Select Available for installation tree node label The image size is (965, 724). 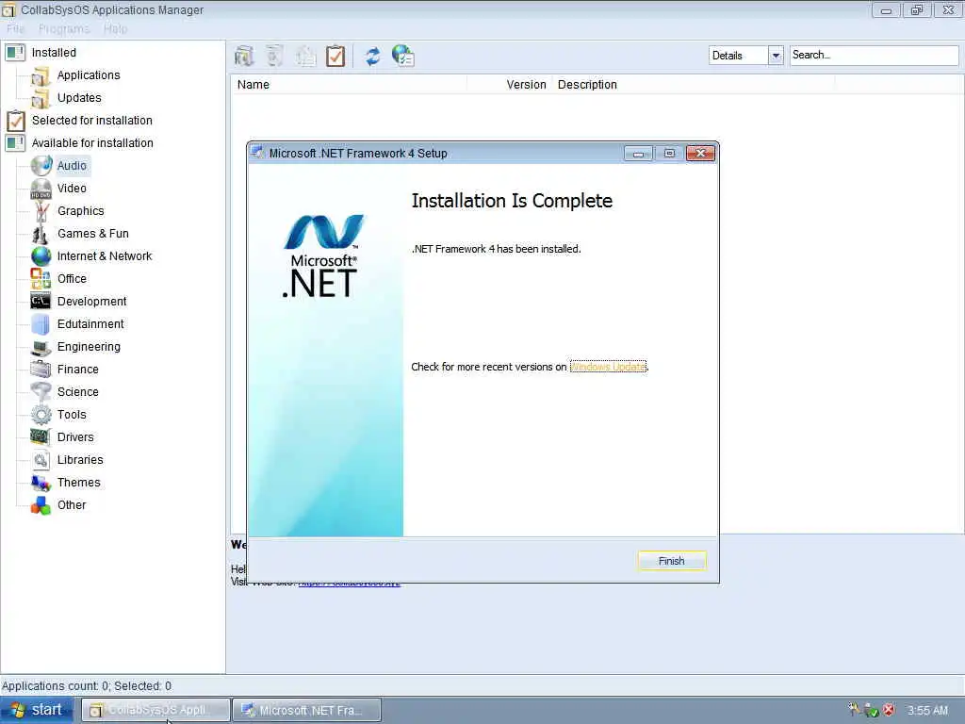click(x=92, y=143)
